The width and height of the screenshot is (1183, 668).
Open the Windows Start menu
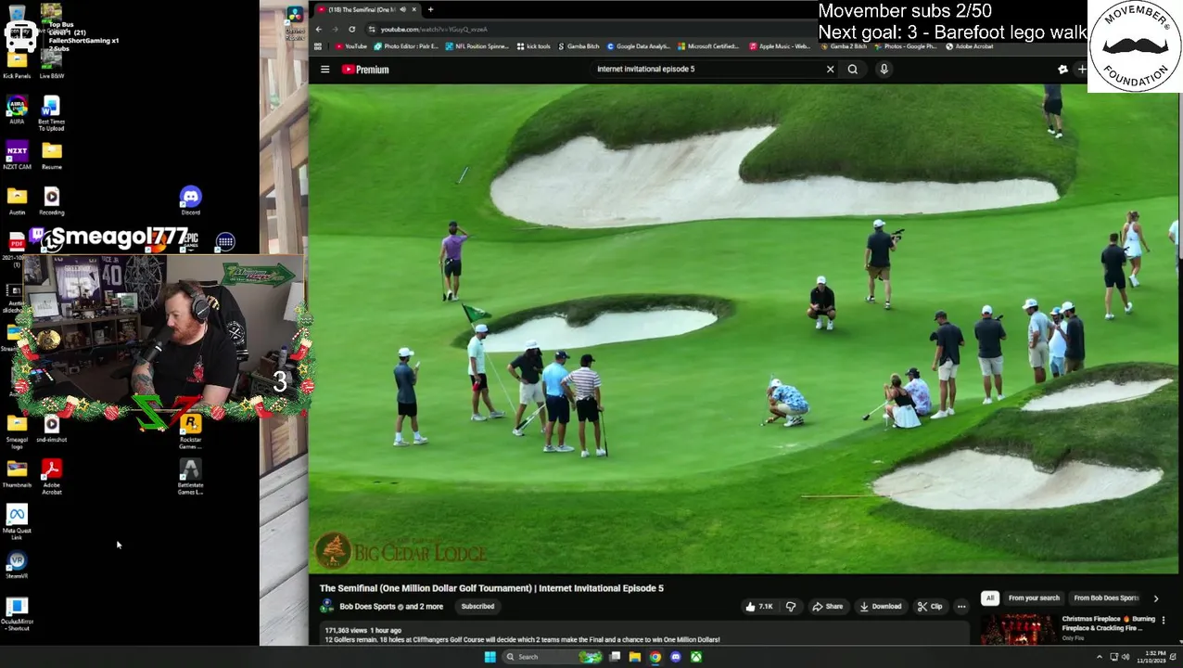tap(490, 657)
